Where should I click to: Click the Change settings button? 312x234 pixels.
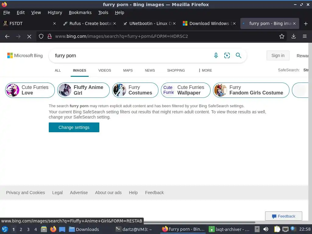click(74, 127)
